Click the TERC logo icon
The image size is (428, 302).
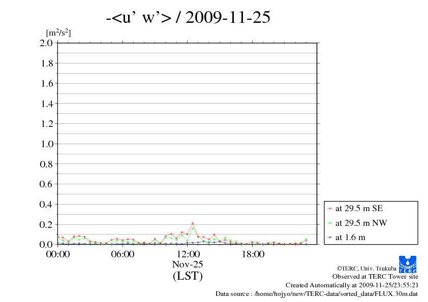(x=408, y=264)
